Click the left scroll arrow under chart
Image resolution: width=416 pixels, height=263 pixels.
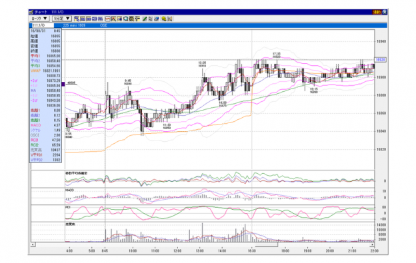click(33, 244)
